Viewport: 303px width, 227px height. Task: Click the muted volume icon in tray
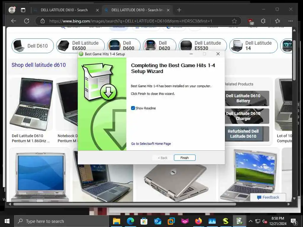[x=265, y=221]
